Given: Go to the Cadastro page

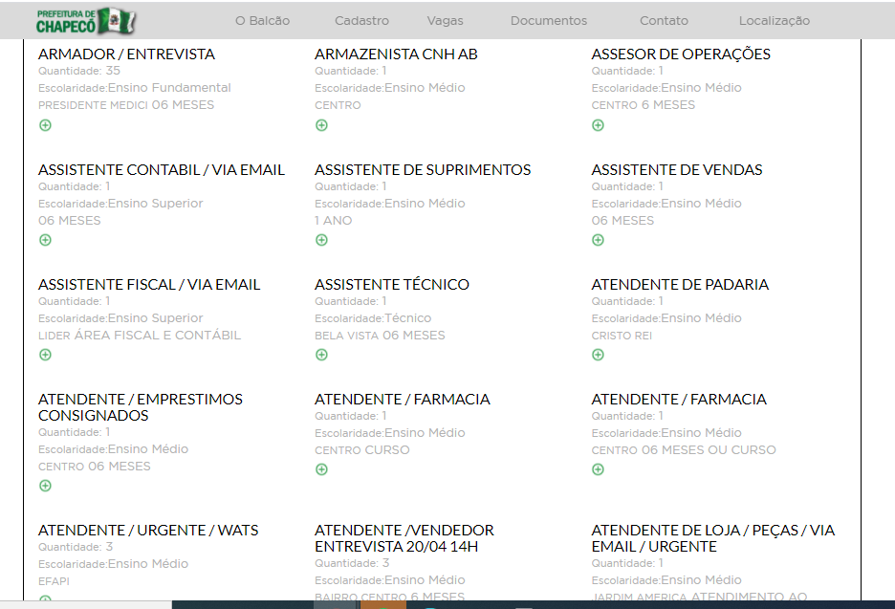Looking at the screenshot, I should 361,20.
